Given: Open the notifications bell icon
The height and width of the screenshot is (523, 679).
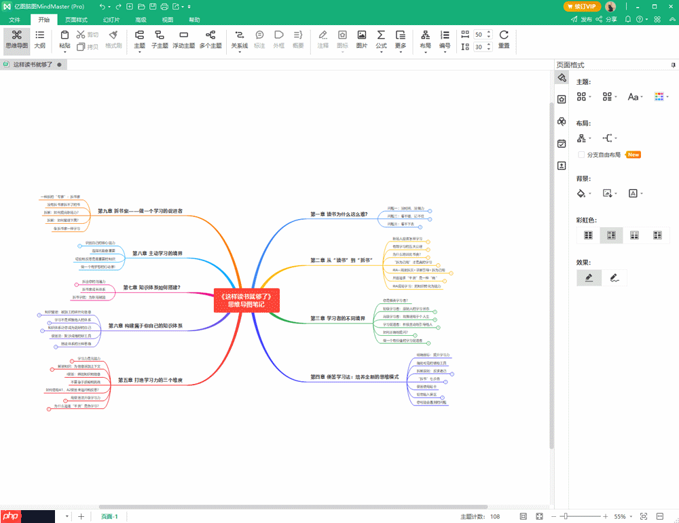Looking at the screenshot, I should (x=628, y=20).
